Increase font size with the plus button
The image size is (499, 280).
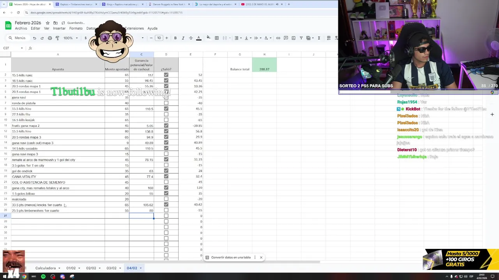point(166,38)
